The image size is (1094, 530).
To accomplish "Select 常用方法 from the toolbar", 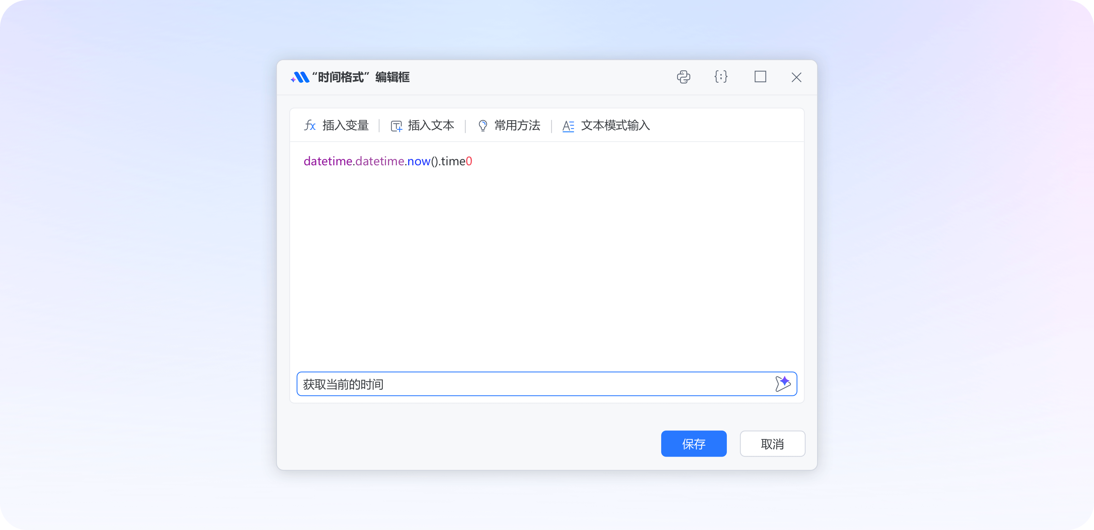I will pyautogui.click(x=517, y=126).
